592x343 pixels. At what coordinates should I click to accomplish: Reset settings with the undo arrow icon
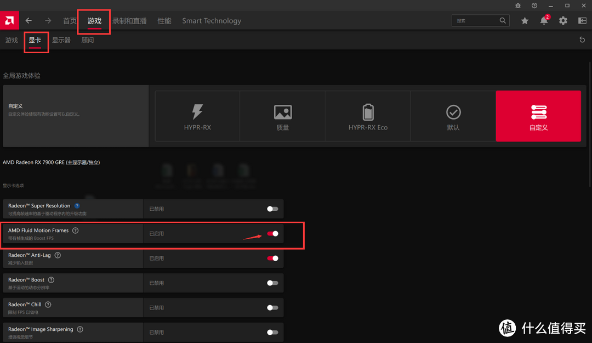582,40
